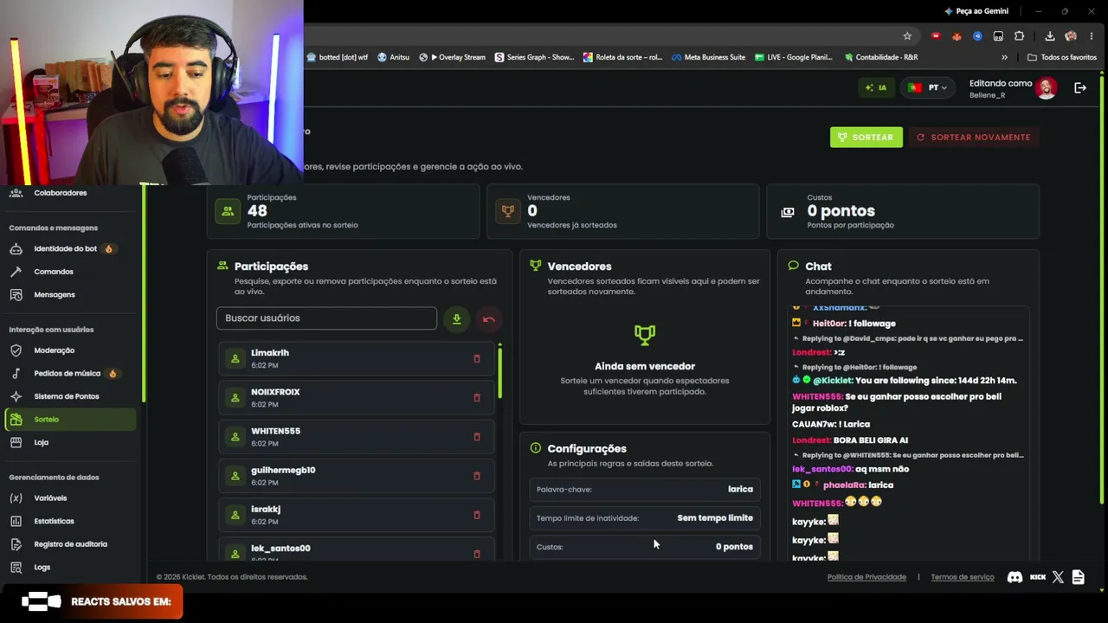Remove guilhermegb10 with the trash icon
The image size is (1108, 623).
[x=477, y=476]
